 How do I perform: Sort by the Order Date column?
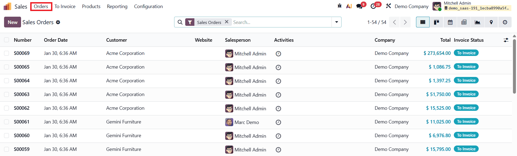pyautogui.click(x=56, y=40)
